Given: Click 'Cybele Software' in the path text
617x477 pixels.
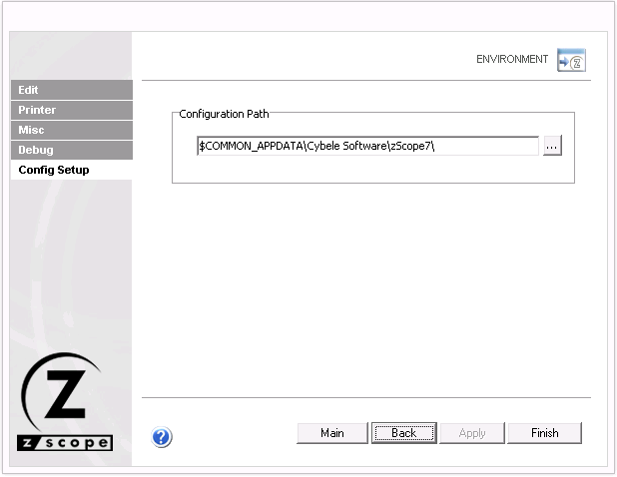Looking at the screenshot, I should pos(337,146).
